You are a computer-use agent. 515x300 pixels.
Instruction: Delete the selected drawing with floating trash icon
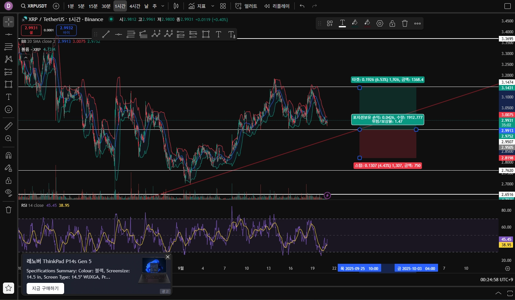click(405, 23)
